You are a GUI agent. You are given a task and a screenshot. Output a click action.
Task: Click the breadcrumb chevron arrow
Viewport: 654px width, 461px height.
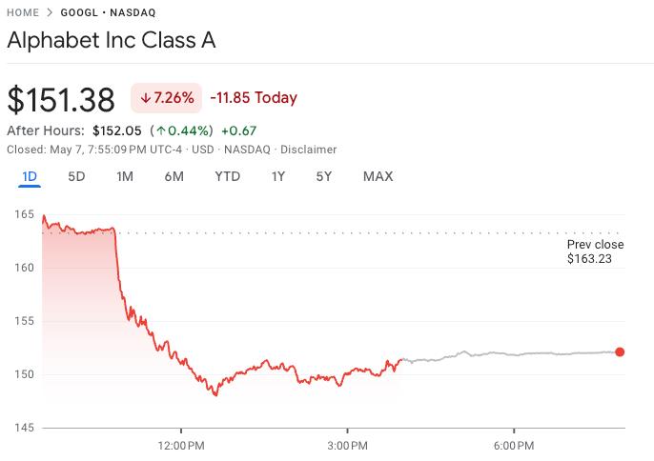click(x=49, y=12)
